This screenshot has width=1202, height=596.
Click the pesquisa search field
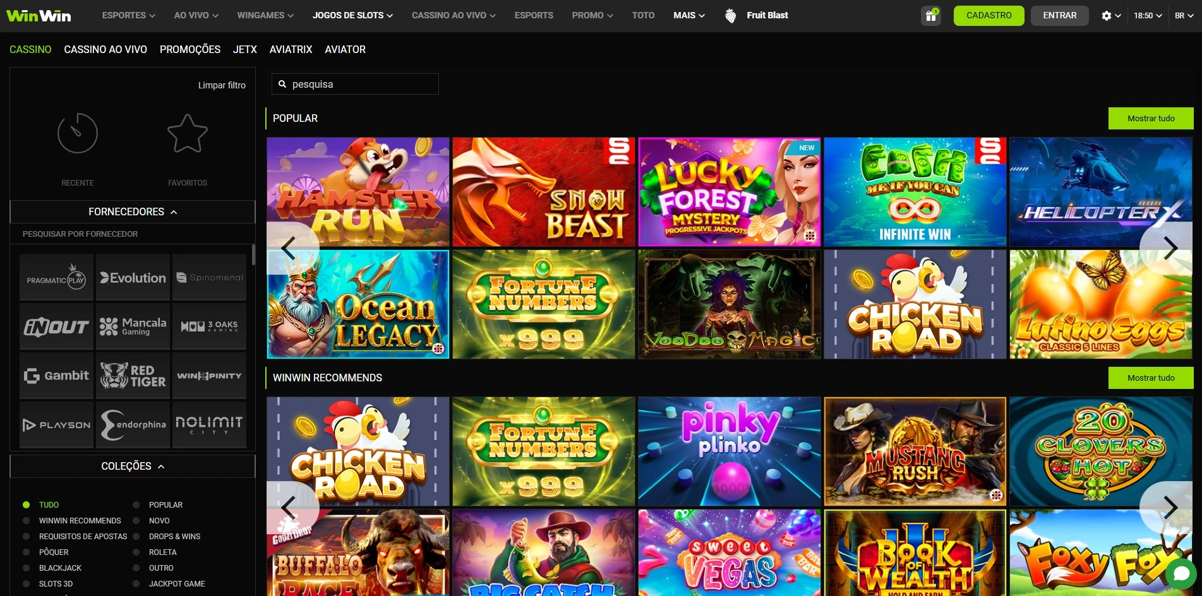tap(360, 84)
